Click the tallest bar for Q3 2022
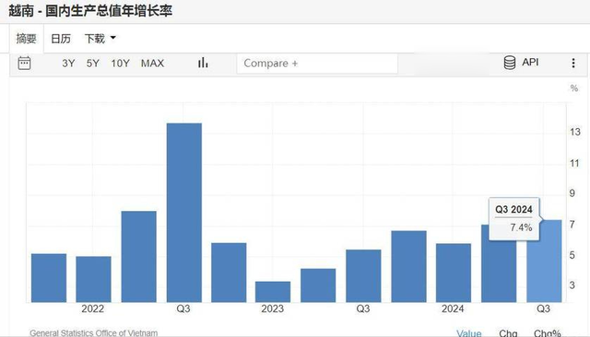Image resolution: width=590 pixels, height=337 pixels. pyautogui.click(x=184, y=213)
